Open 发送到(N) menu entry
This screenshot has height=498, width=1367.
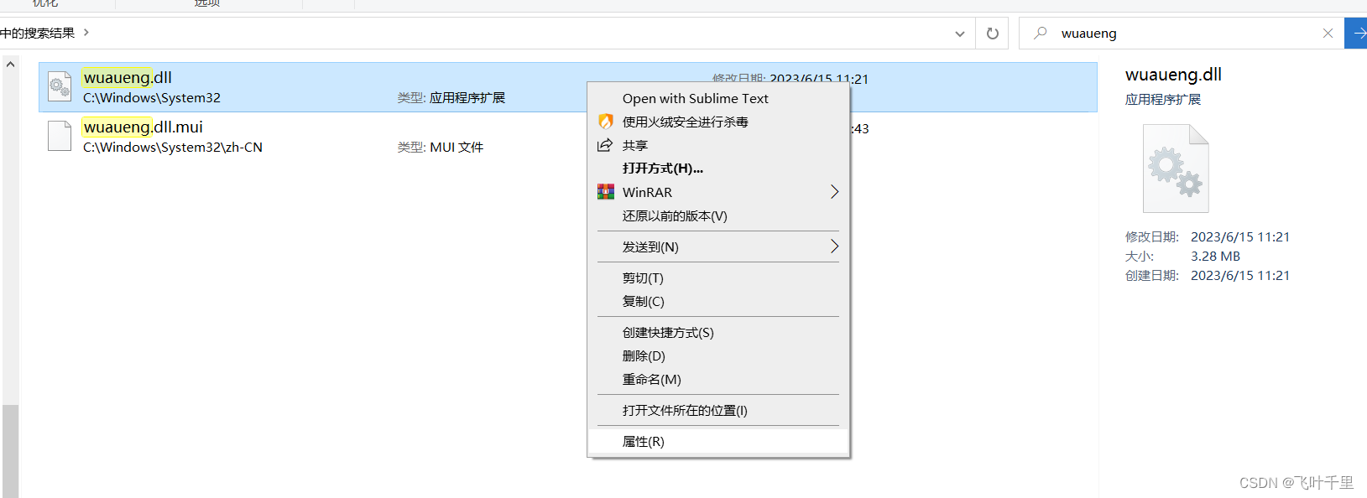718,246
